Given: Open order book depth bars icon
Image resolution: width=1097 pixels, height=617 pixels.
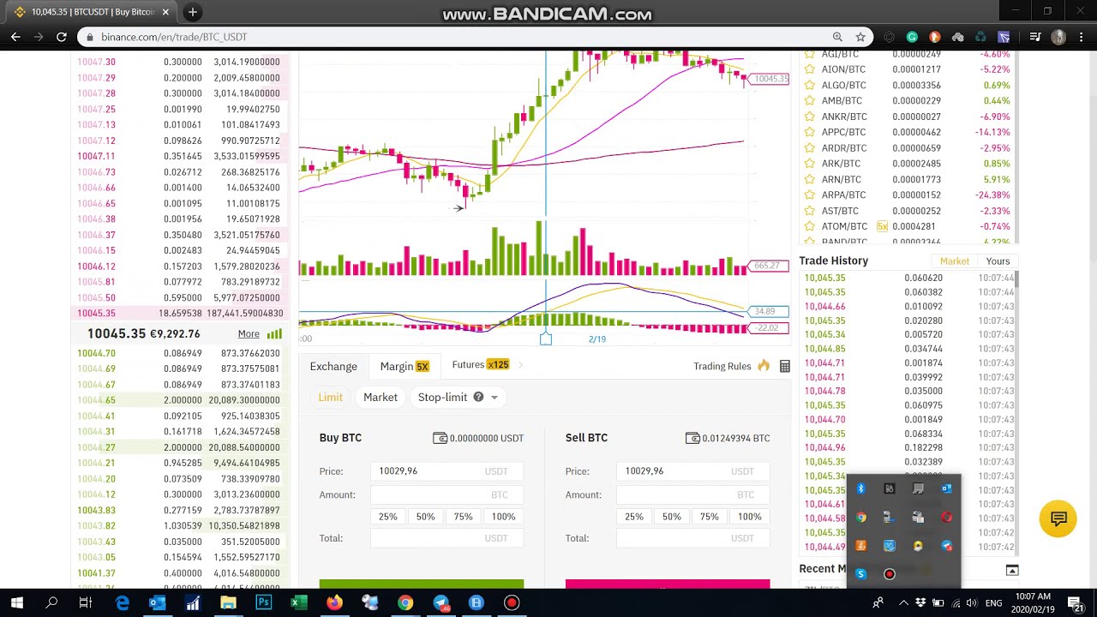Looking at the screenshot, I should click(274, 334).
